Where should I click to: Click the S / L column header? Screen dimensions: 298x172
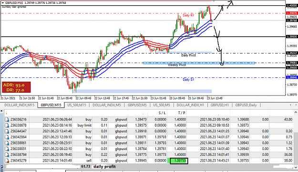click(x=162, y=113)
